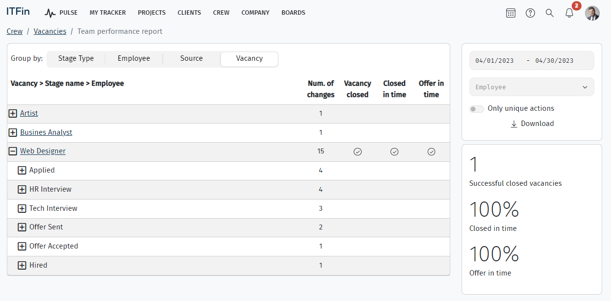611x301 pixels.
Task: Open the CLIENTS menu
Action: (189, 13)
